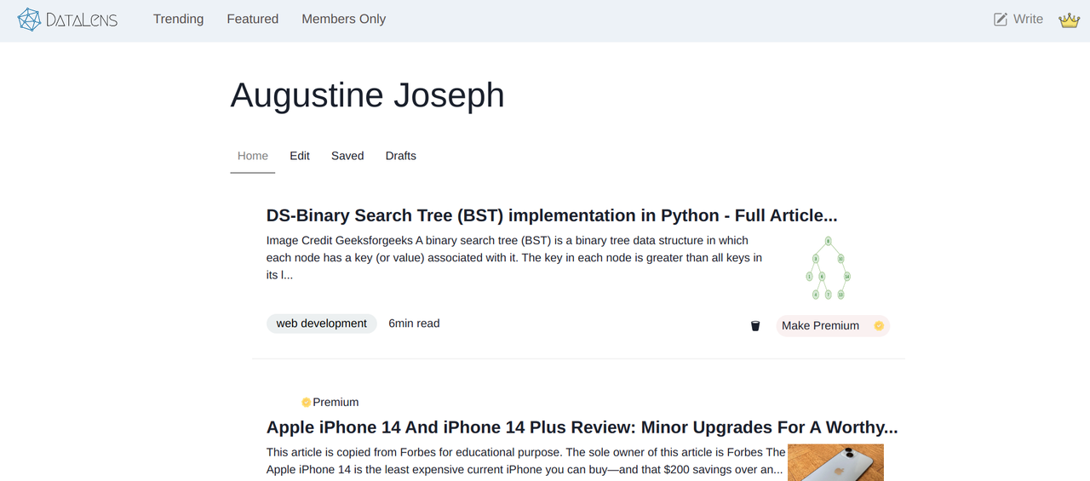Click the DataLens brand name text

click(83, 20)
